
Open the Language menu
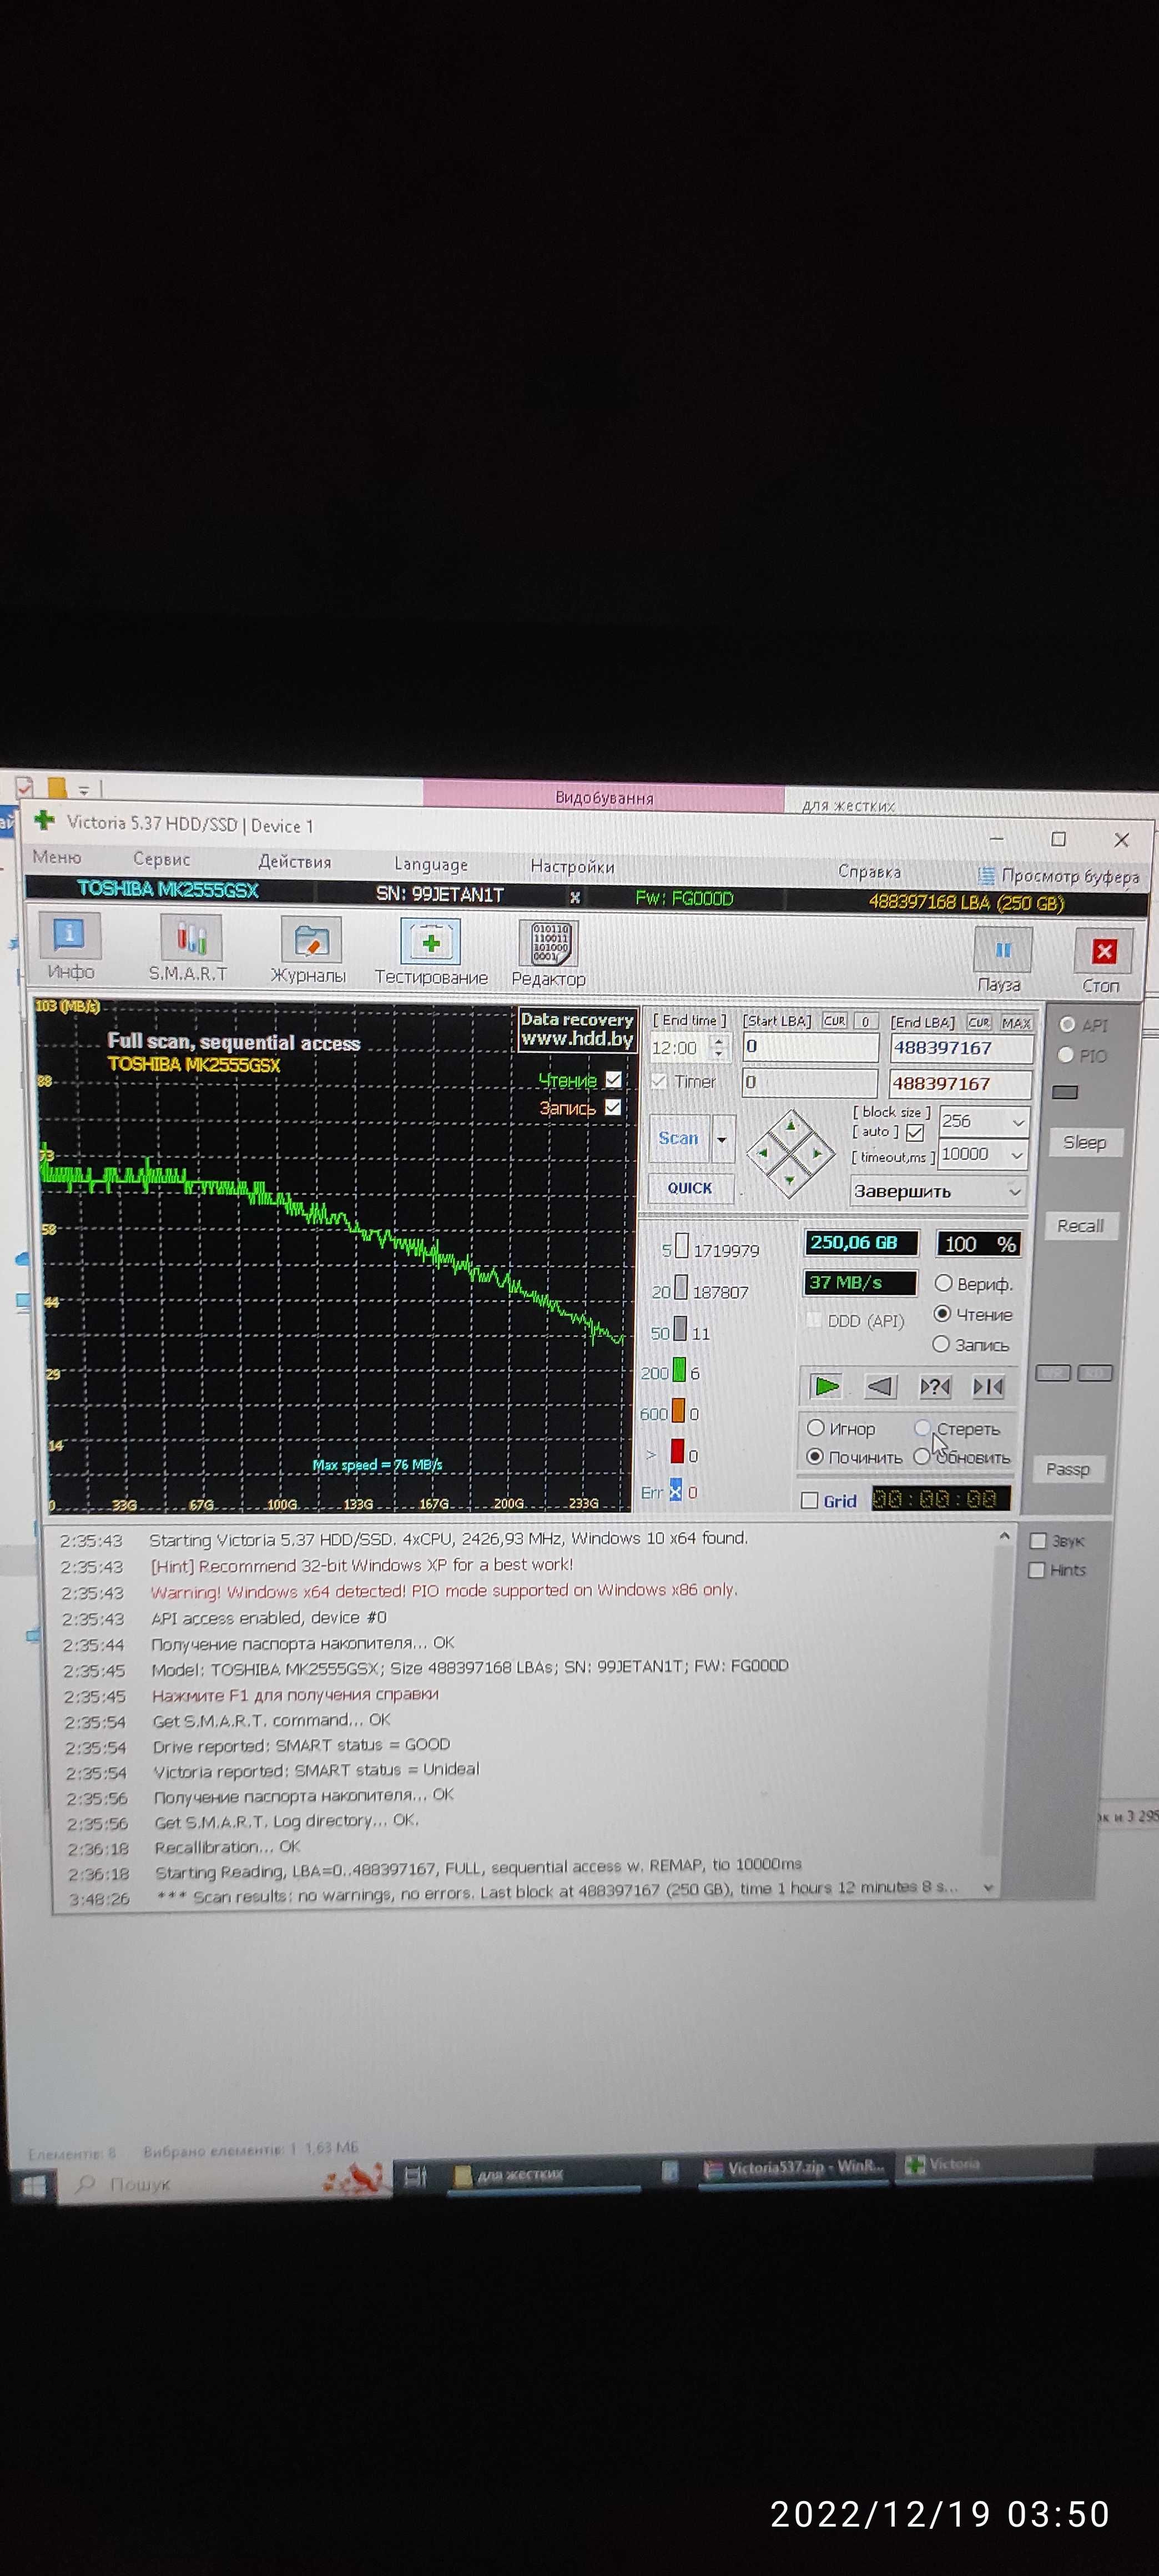pyautogui.click(x=431, y=864)
